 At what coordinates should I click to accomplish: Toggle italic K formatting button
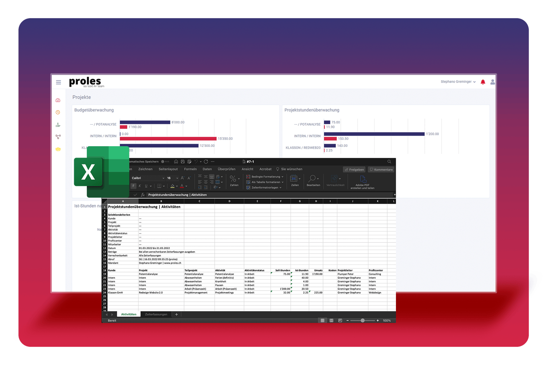140,186
